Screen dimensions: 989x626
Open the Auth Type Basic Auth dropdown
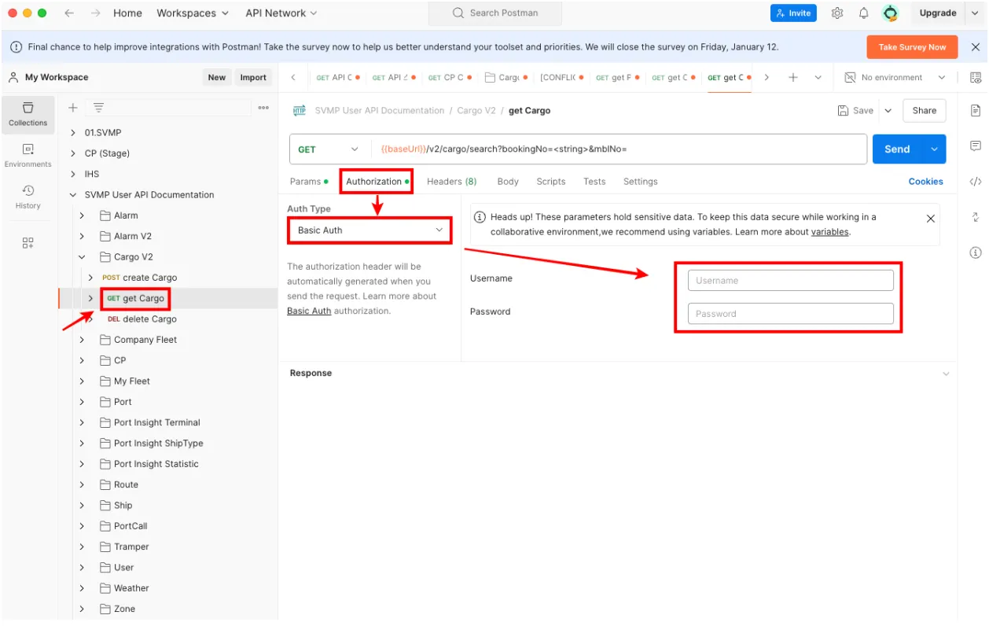[x=369, y=230]
